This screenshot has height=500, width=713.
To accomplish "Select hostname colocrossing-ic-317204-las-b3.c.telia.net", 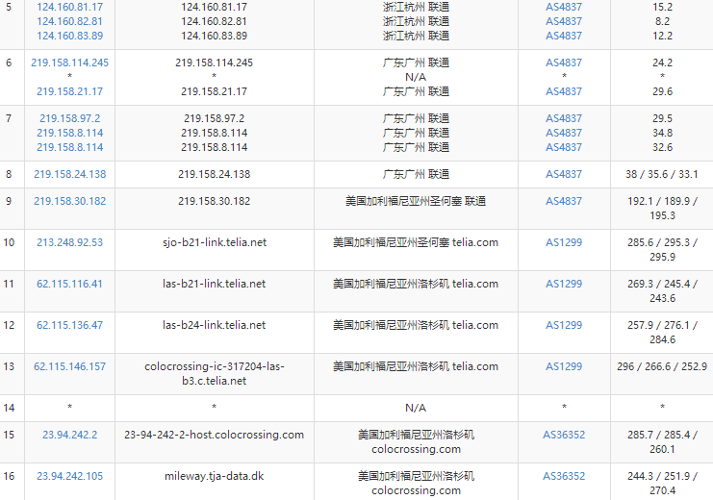I will [215, 374].
